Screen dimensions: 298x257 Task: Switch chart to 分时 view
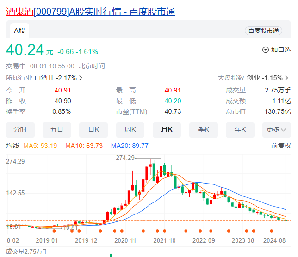click(20, 130)
